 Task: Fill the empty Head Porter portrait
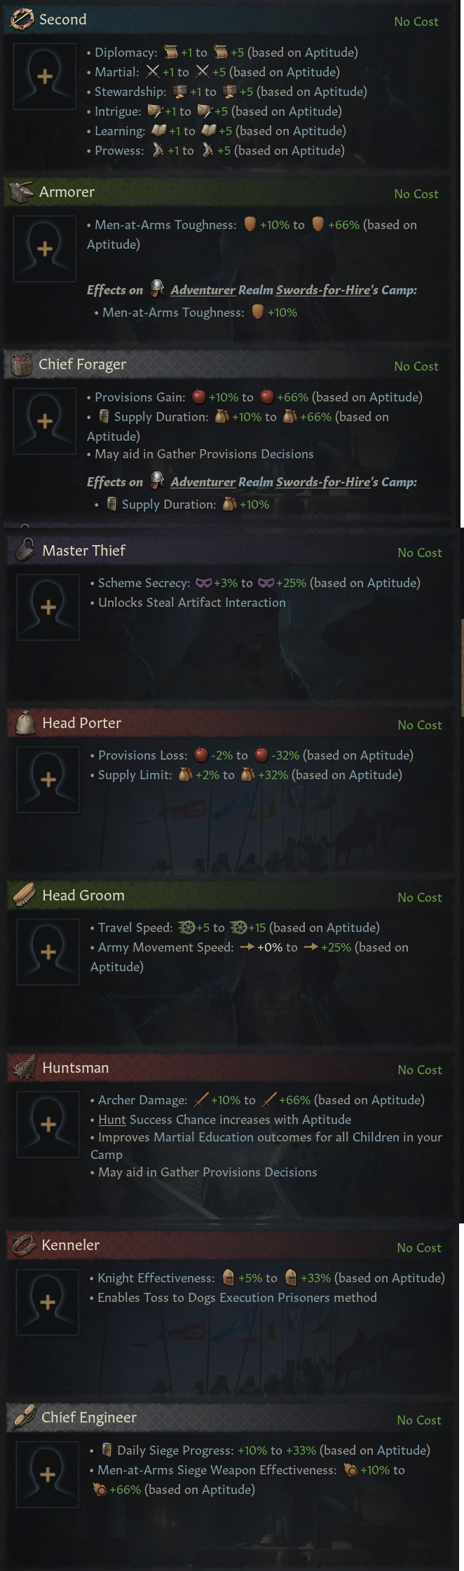coord(48,779)
